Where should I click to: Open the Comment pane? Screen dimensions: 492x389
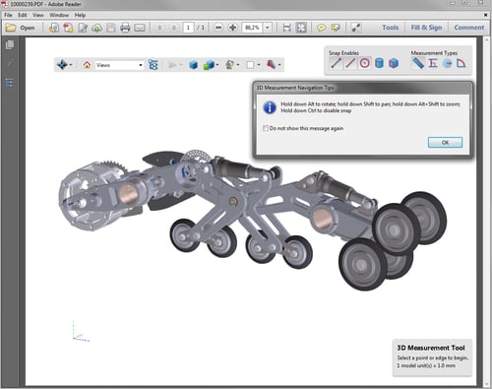[469, 28]
